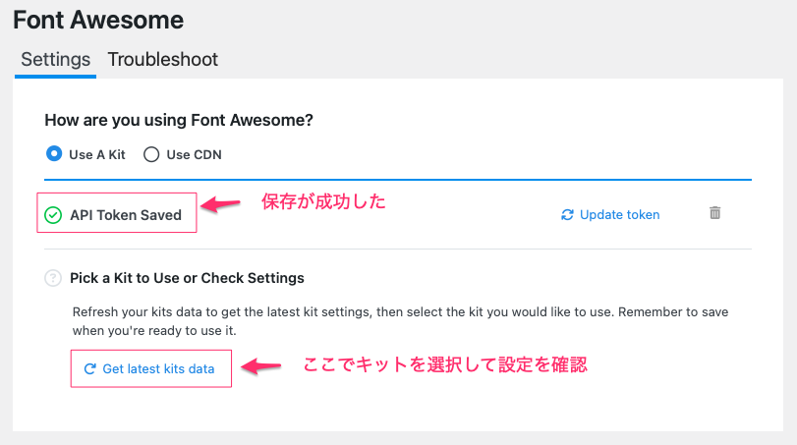
Task: Click the question mark help icon
Action: coord(53,278)
